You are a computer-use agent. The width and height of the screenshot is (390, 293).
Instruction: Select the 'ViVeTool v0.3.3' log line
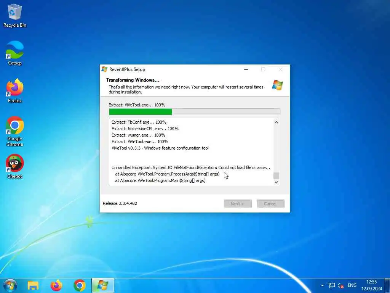[160, 148]
